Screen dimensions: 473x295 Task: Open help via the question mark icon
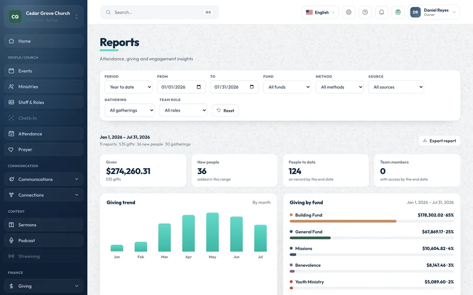pyautogui.click(x=365, y=13)
